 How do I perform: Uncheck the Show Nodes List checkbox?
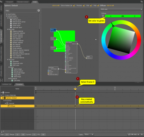click(x=74, y=6)
